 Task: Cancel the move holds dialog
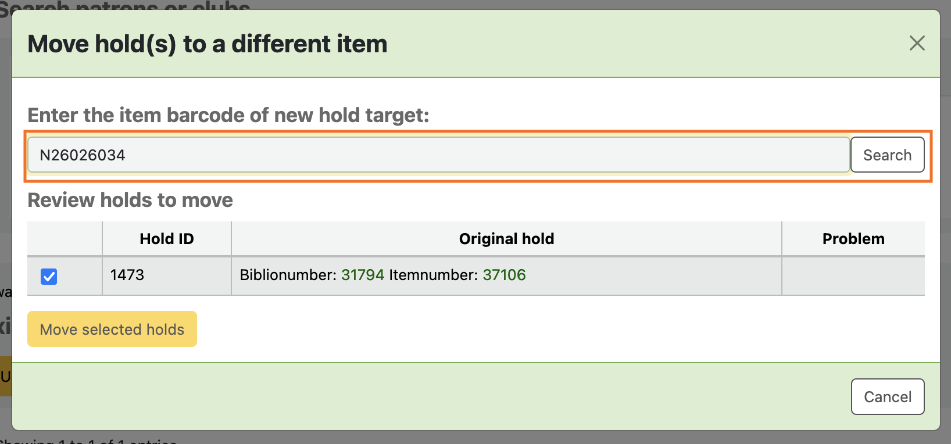pyautogui.click(x=887, y=397)
